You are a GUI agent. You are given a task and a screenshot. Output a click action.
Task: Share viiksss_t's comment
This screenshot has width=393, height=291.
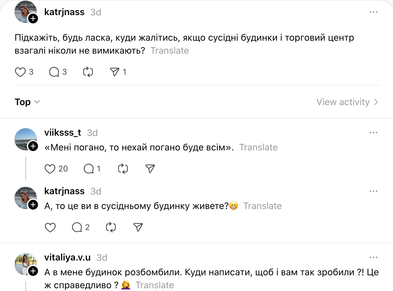coord(150,169)
